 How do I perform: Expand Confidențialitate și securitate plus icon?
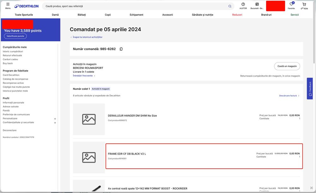pos(55,123)
